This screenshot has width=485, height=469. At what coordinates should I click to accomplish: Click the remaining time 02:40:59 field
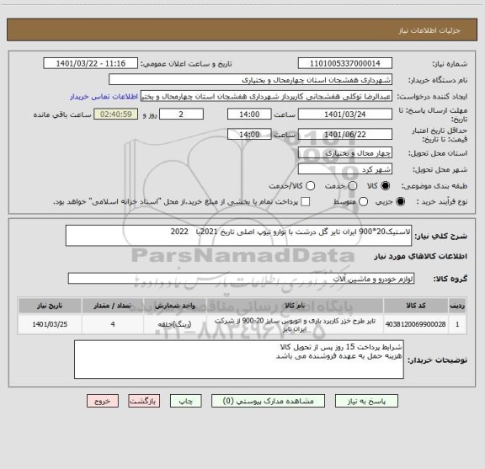[x=116, y=115]
